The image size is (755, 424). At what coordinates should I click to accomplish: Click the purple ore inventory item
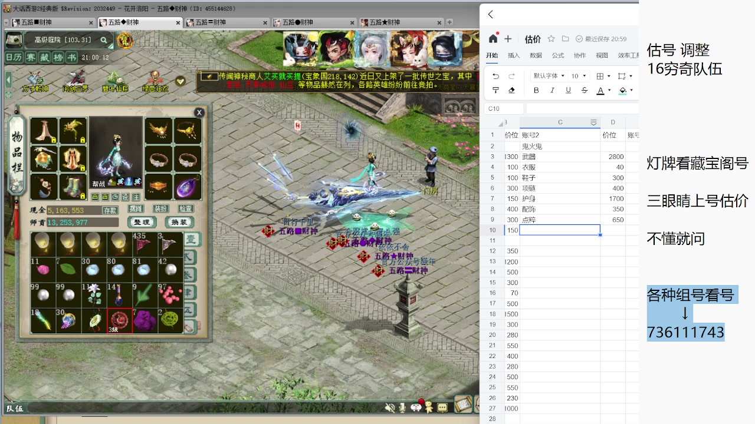pyautogui.click(x=145, y=321)
